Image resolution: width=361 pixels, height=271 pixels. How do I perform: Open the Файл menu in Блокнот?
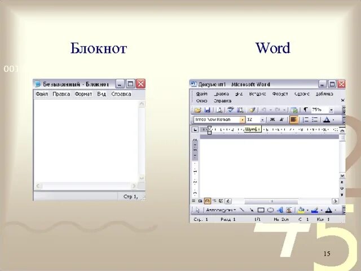click(x=42, y=94)
